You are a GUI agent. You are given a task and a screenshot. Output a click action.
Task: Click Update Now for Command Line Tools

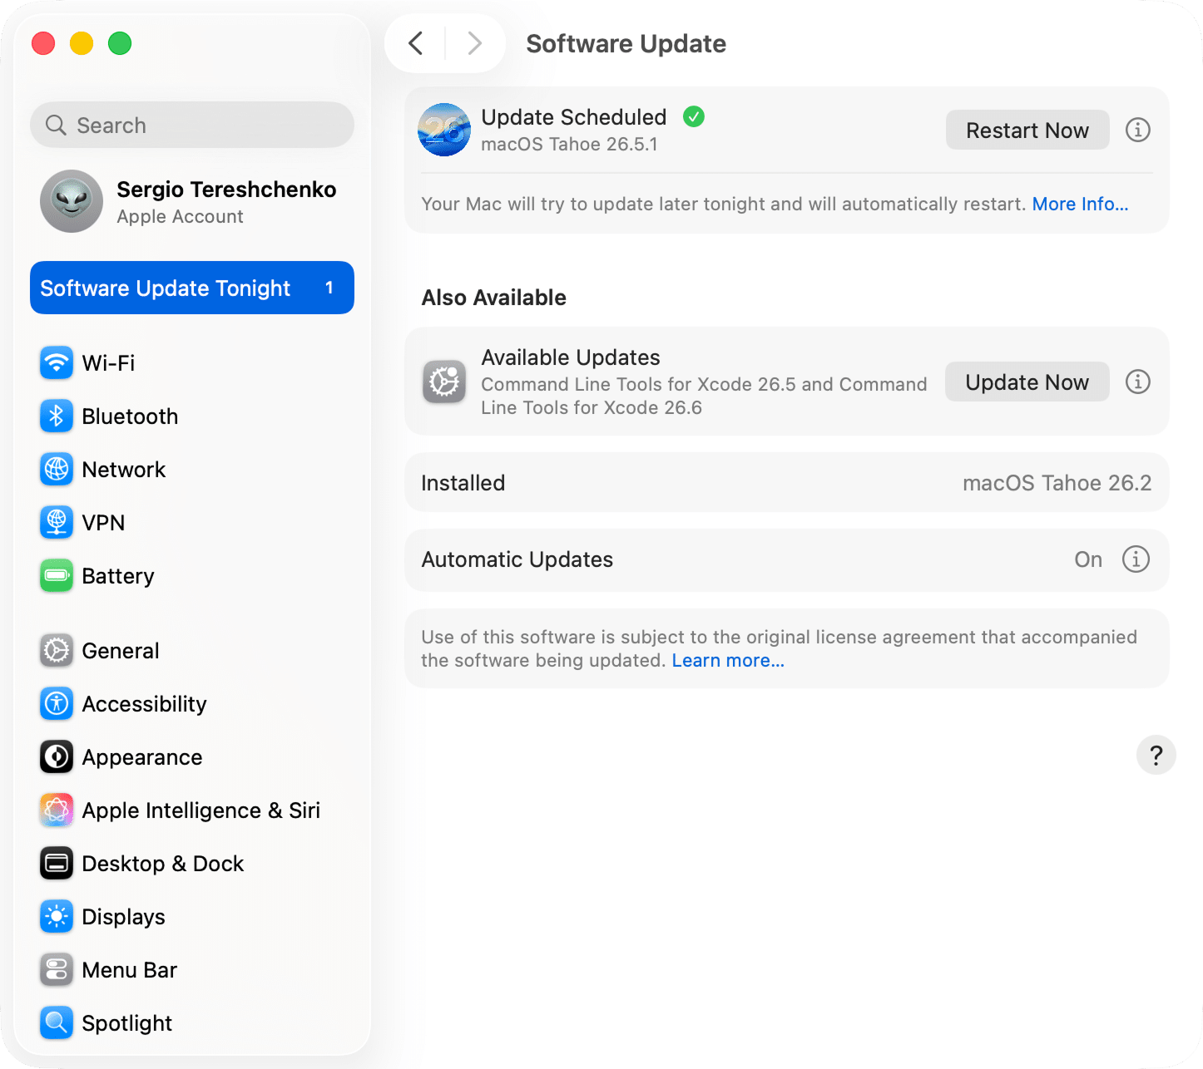pyautogui.click(x=1027, y=382)
